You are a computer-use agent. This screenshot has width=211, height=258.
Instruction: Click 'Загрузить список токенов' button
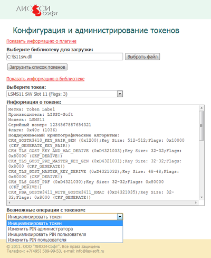tap(37, 67)
